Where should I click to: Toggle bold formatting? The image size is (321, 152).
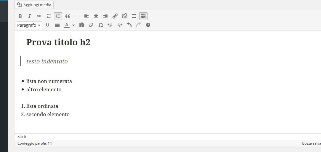pos(20,16)
